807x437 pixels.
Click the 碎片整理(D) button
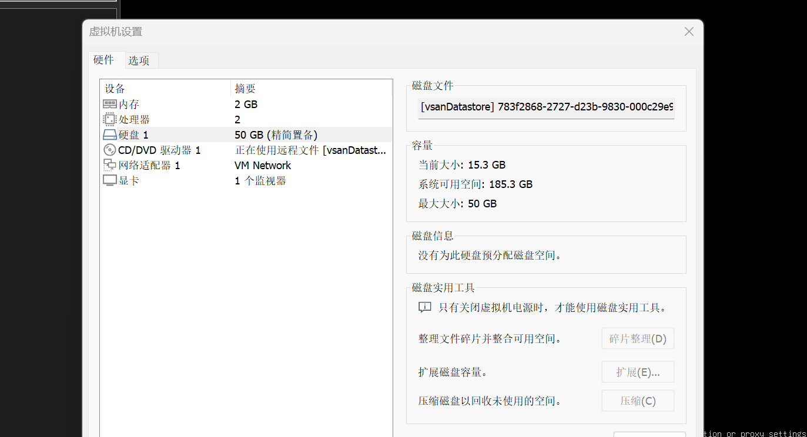(638, 339)
